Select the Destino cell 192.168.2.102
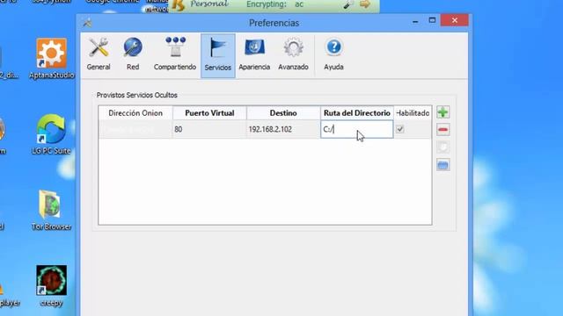Viewport: 563px width, 316px height. (x=283, y=129)
